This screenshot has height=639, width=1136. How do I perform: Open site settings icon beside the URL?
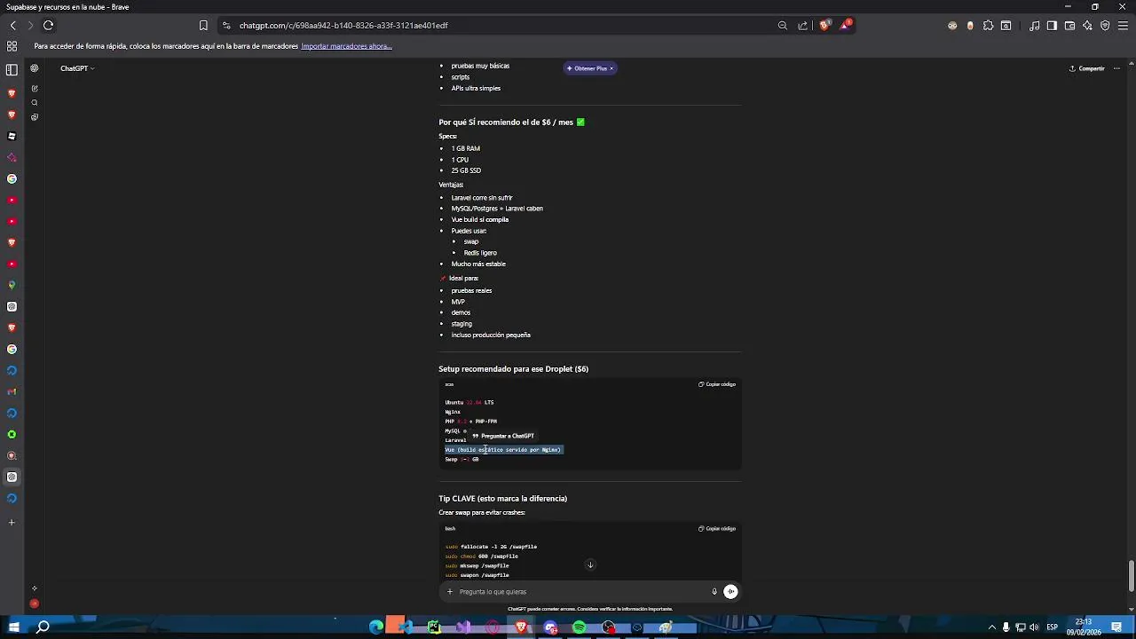226,26
